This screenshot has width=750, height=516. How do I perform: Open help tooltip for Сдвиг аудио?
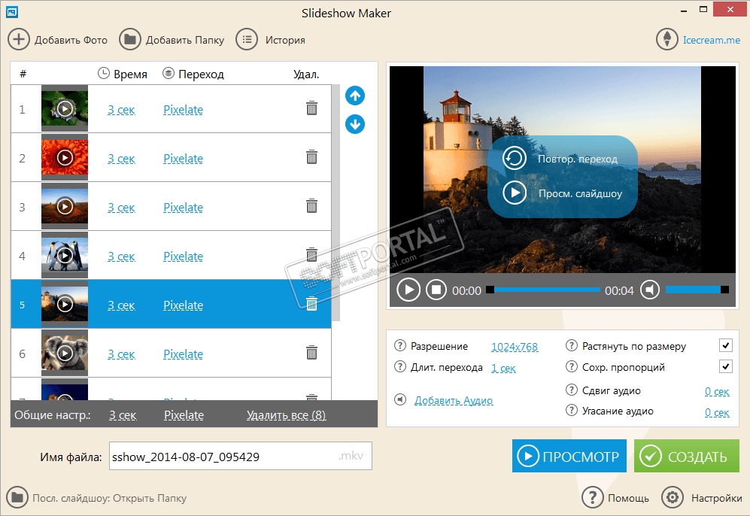coord(571,390)
